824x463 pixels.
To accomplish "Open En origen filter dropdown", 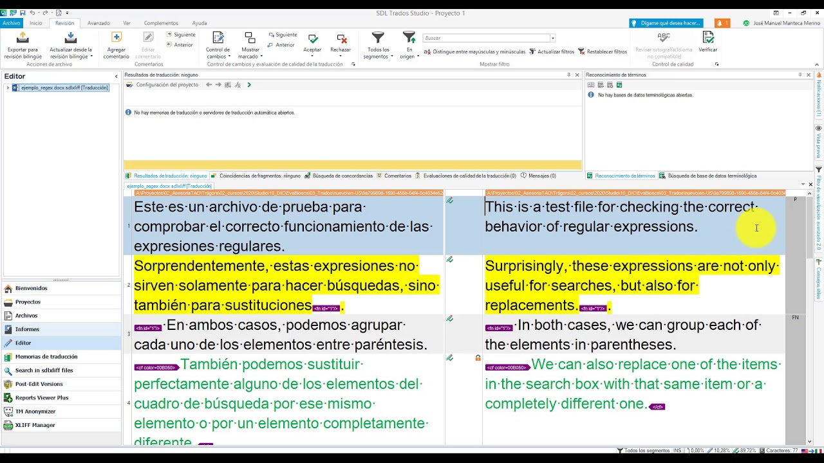I will [x=409, y=46].
